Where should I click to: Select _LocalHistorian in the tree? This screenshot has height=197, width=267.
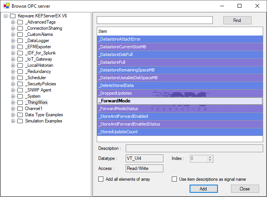click(39, 65)
